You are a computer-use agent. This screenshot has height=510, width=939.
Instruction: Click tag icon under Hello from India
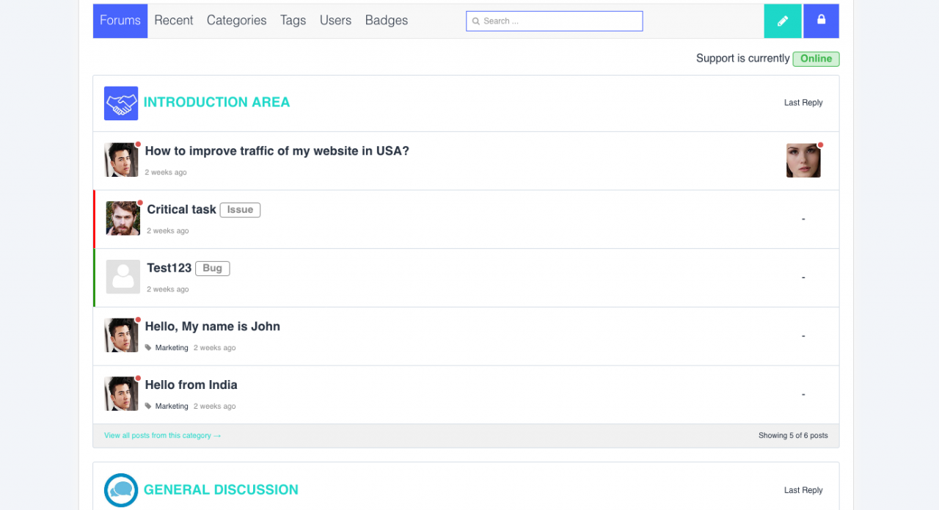148,406
